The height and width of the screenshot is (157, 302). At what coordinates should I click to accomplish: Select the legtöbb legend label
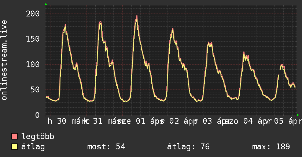click(38, 136)
